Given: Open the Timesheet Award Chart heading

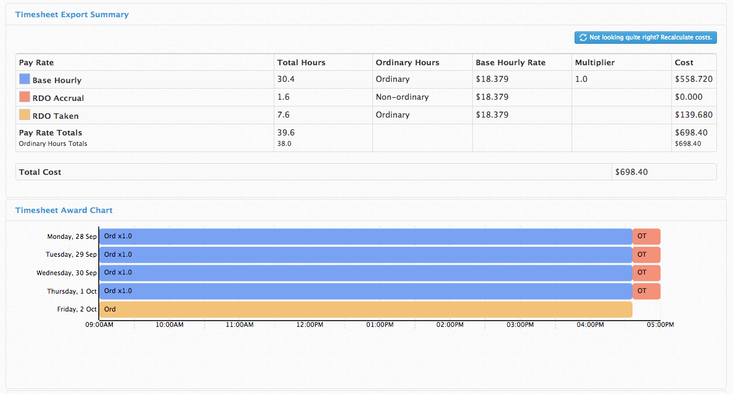Looking at the screenshot, I should pyautogui.click(x=63, y=210).
